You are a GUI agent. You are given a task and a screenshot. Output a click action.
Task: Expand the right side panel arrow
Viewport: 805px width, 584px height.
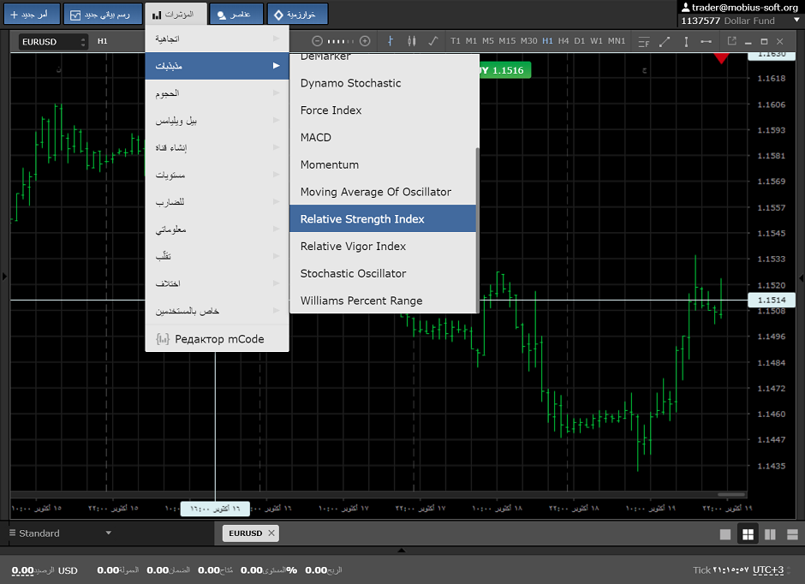point(801,277)
